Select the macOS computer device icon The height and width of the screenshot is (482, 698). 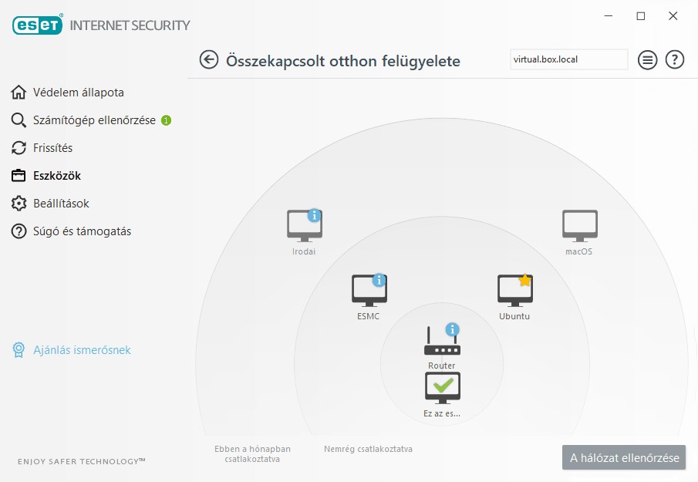pos(579,226)
